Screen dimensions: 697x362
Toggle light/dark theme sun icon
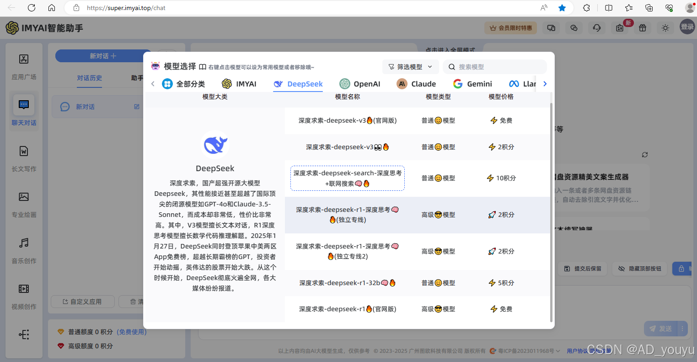[x=665, y=28]
